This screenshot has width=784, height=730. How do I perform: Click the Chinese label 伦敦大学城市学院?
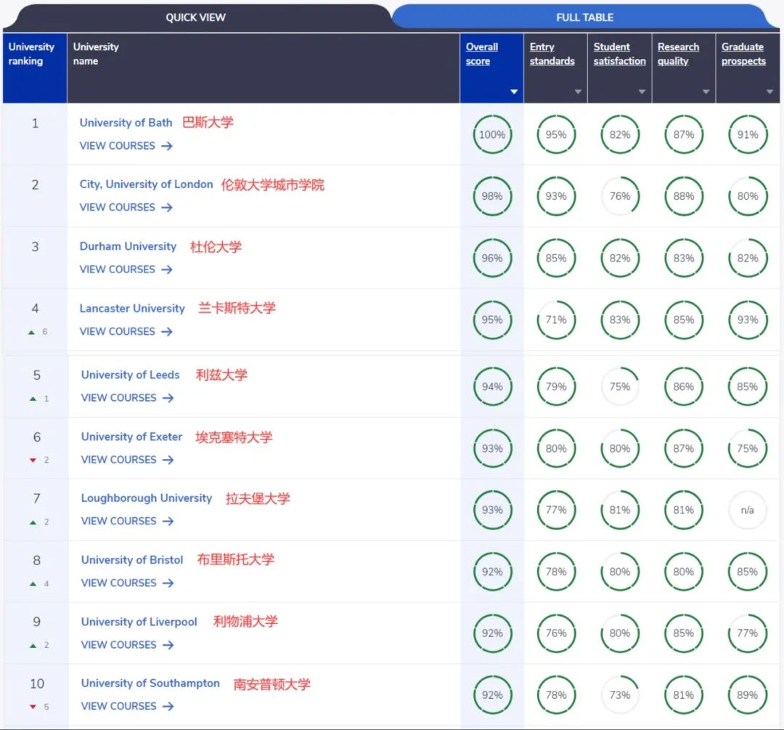point(272,184)
